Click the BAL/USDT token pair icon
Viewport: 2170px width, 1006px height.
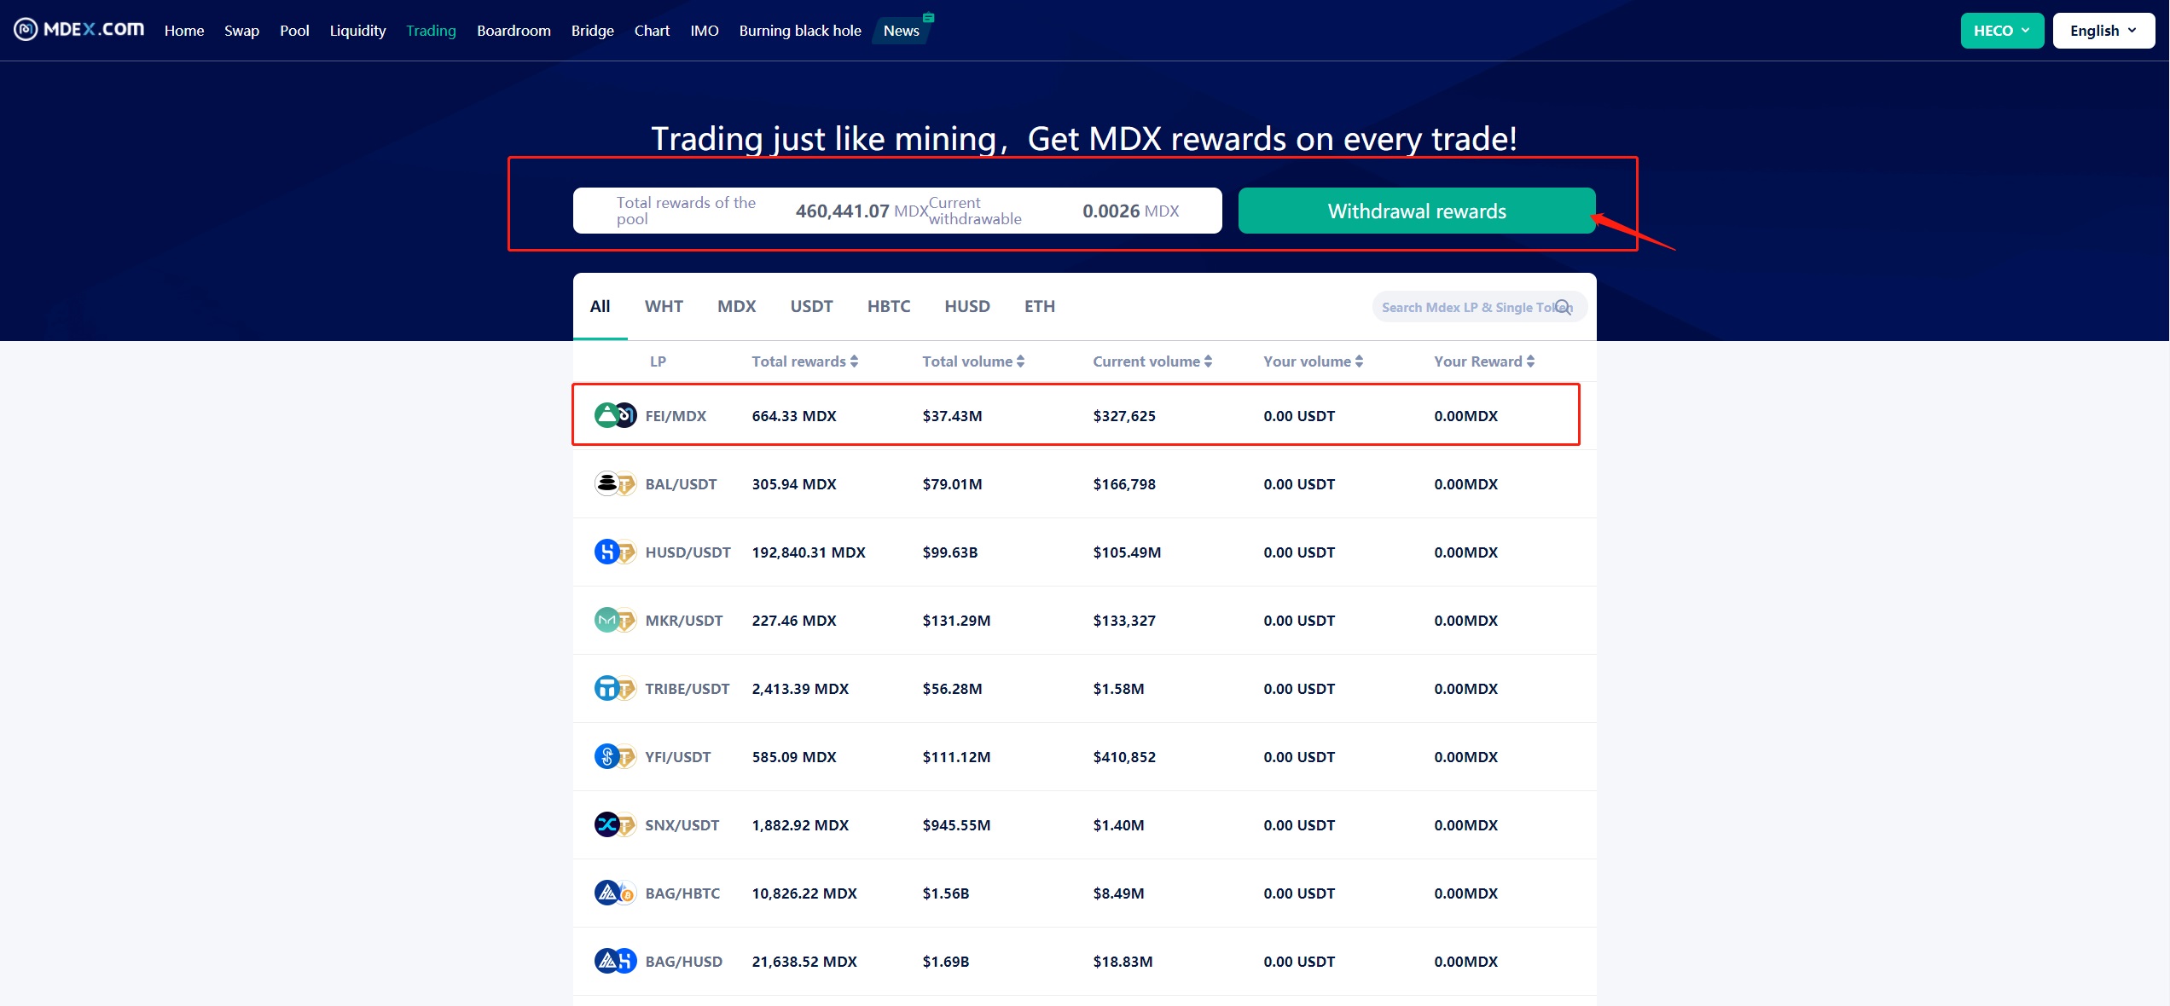(615, 483)
